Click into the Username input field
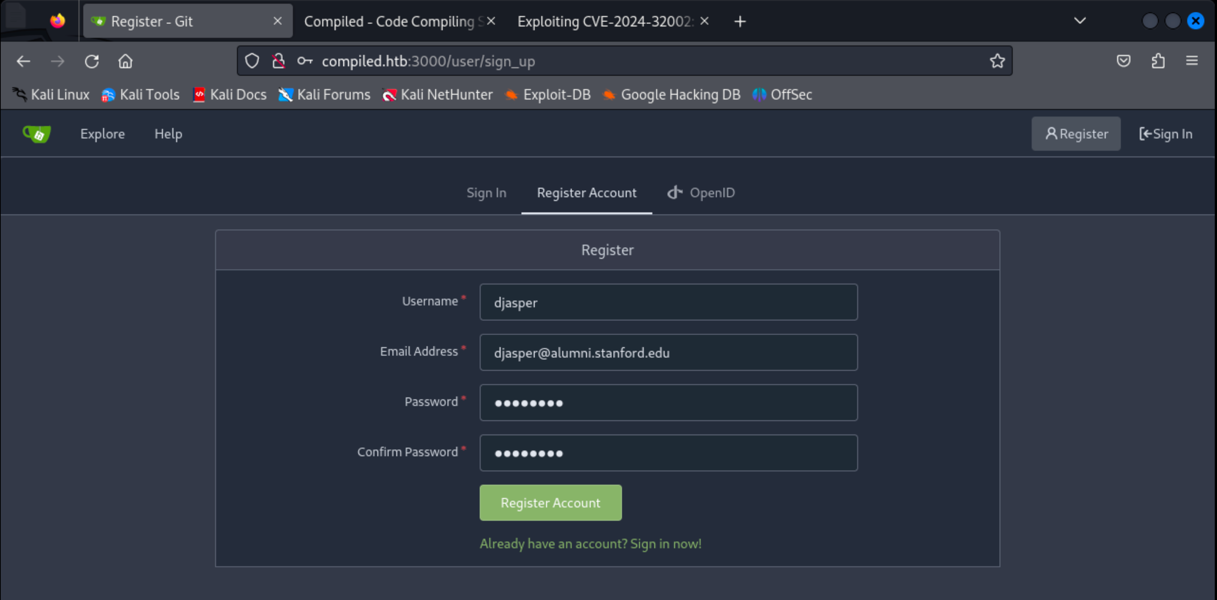Viewport: 1217px width, 600px height. pos(668,302)
